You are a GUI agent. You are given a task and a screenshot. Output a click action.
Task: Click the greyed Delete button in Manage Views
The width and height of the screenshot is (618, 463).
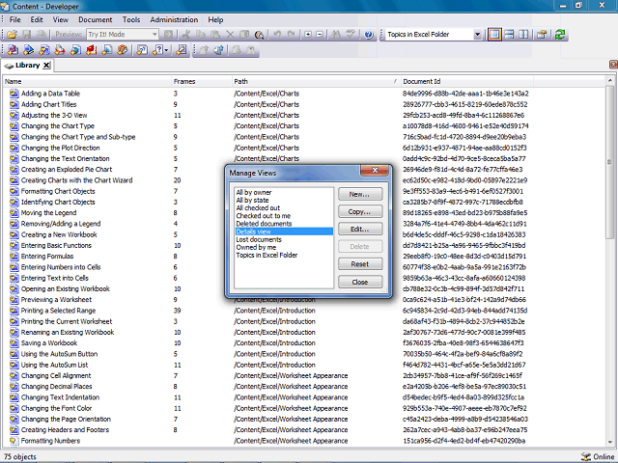click(x=360, y=247)
